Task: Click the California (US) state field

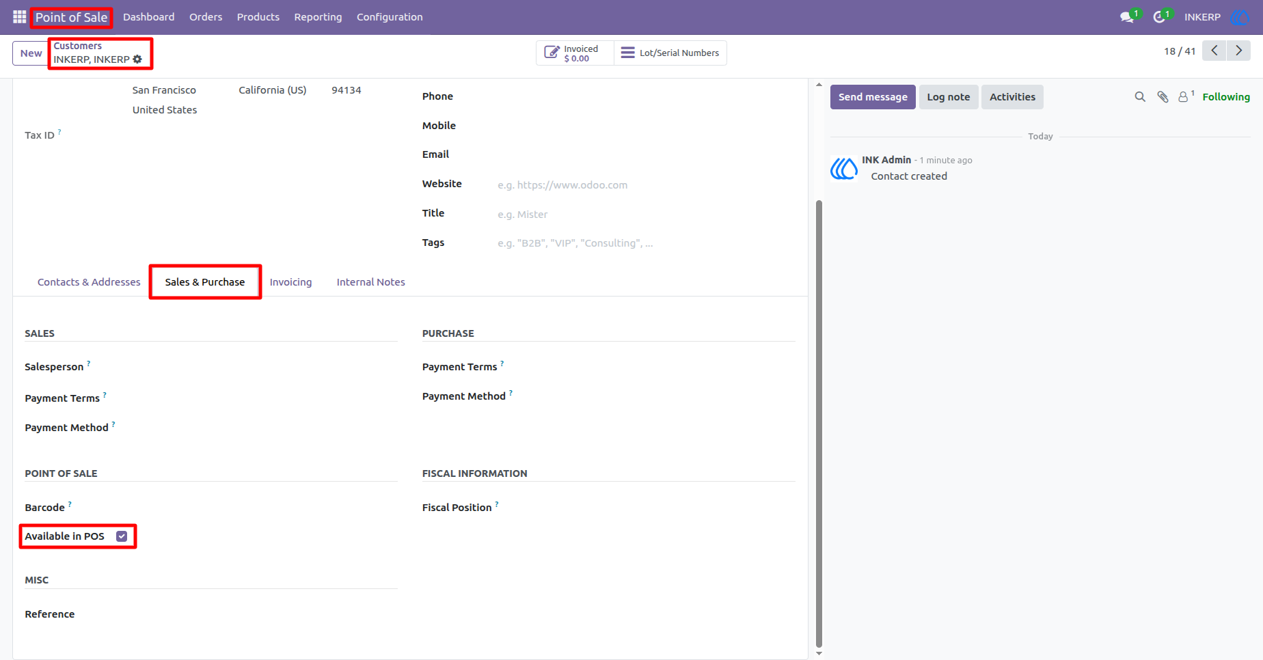Action: pyautogui.click(x=272, y=90)
